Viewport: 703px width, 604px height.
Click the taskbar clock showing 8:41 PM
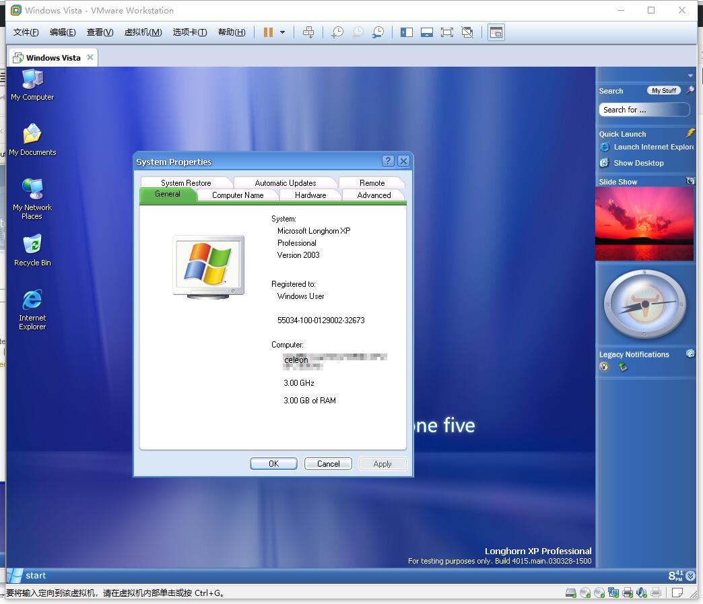pyautogui.click(x=676, y=576)
